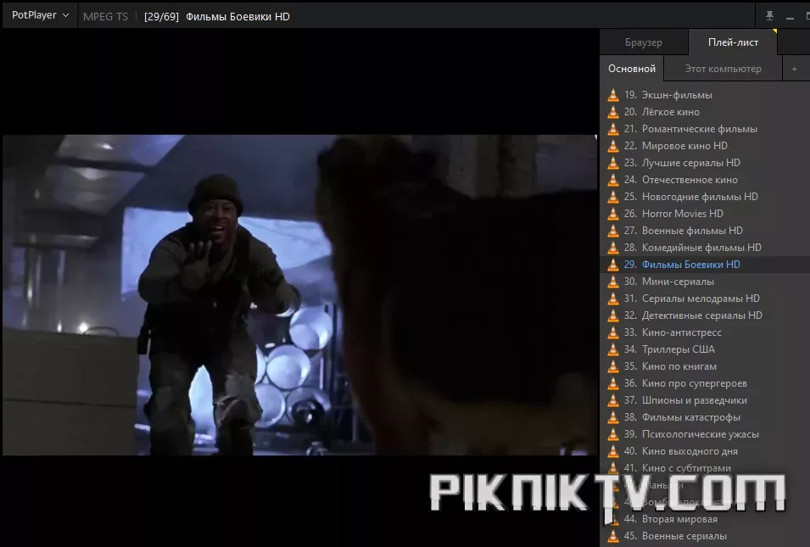The image size is (810, 547).
Task: Select playlist entry '26. Horror Movies HD'
Action: tap(705, 214)
